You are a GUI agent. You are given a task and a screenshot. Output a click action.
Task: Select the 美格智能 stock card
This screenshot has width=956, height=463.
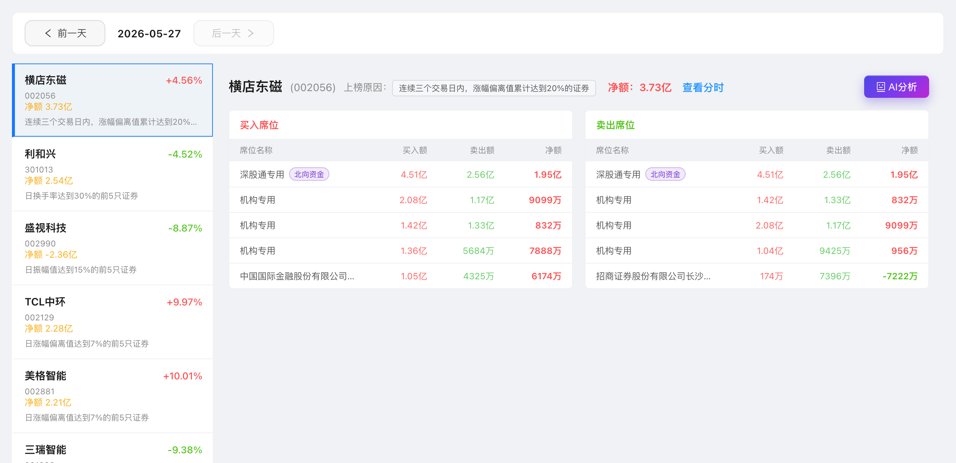click(x=112, y=396)
